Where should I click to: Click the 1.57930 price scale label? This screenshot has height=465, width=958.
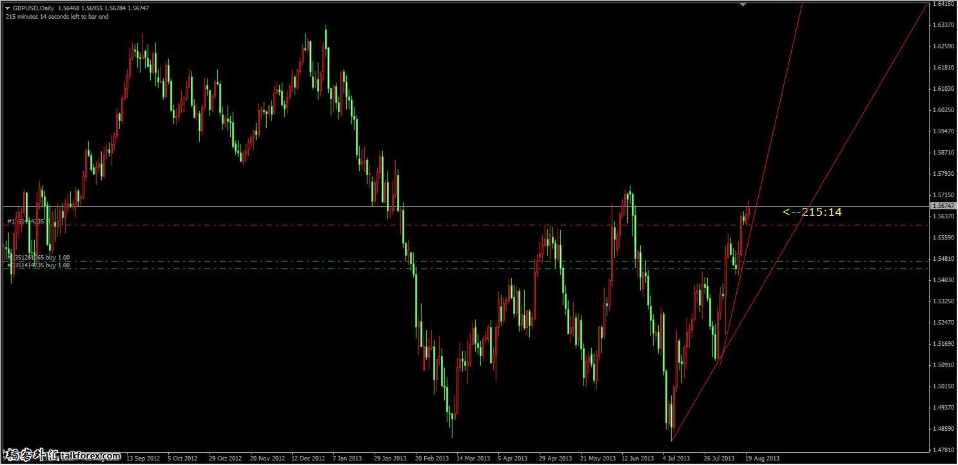tap(944, 174)
